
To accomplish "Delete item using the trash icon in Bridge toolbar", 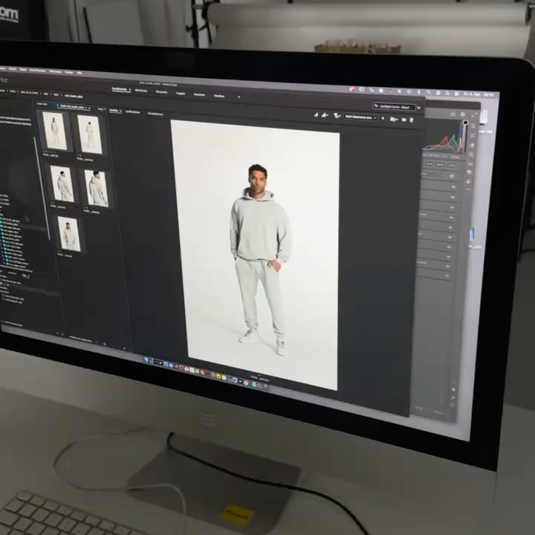I will tap(412, 120).
